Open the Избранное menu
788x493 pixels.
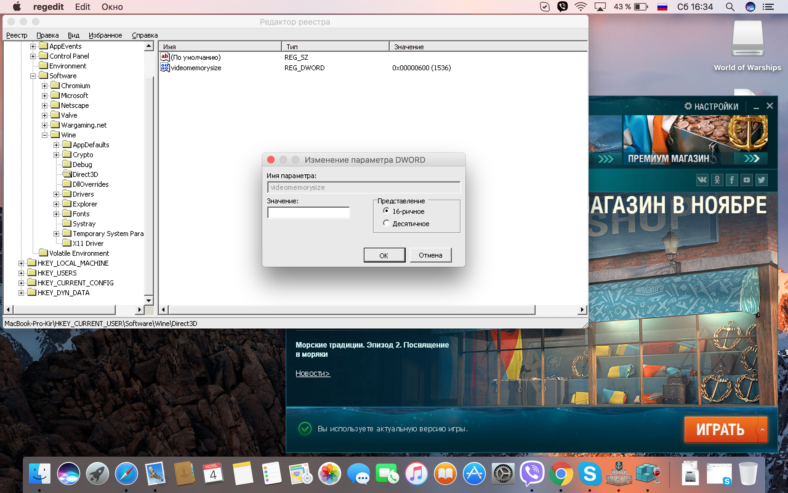pos(106,35)
